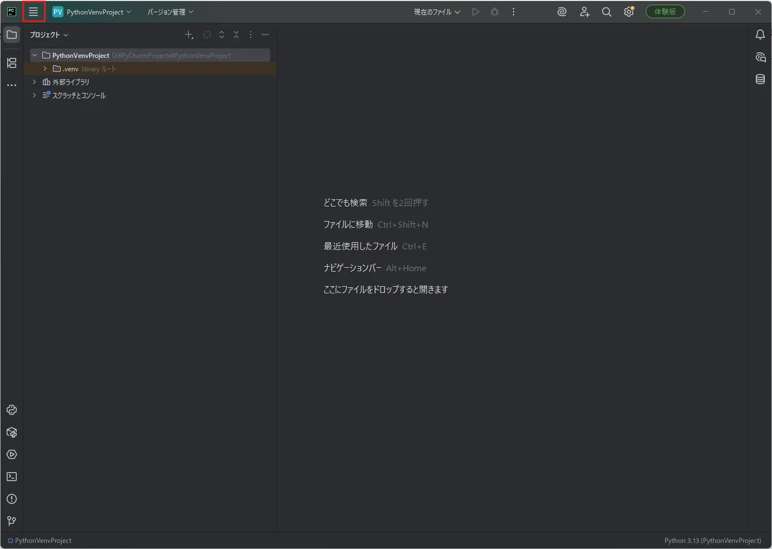Click the Debug bug icon
This screenshot has width=772, height=549.
point(495,12)
